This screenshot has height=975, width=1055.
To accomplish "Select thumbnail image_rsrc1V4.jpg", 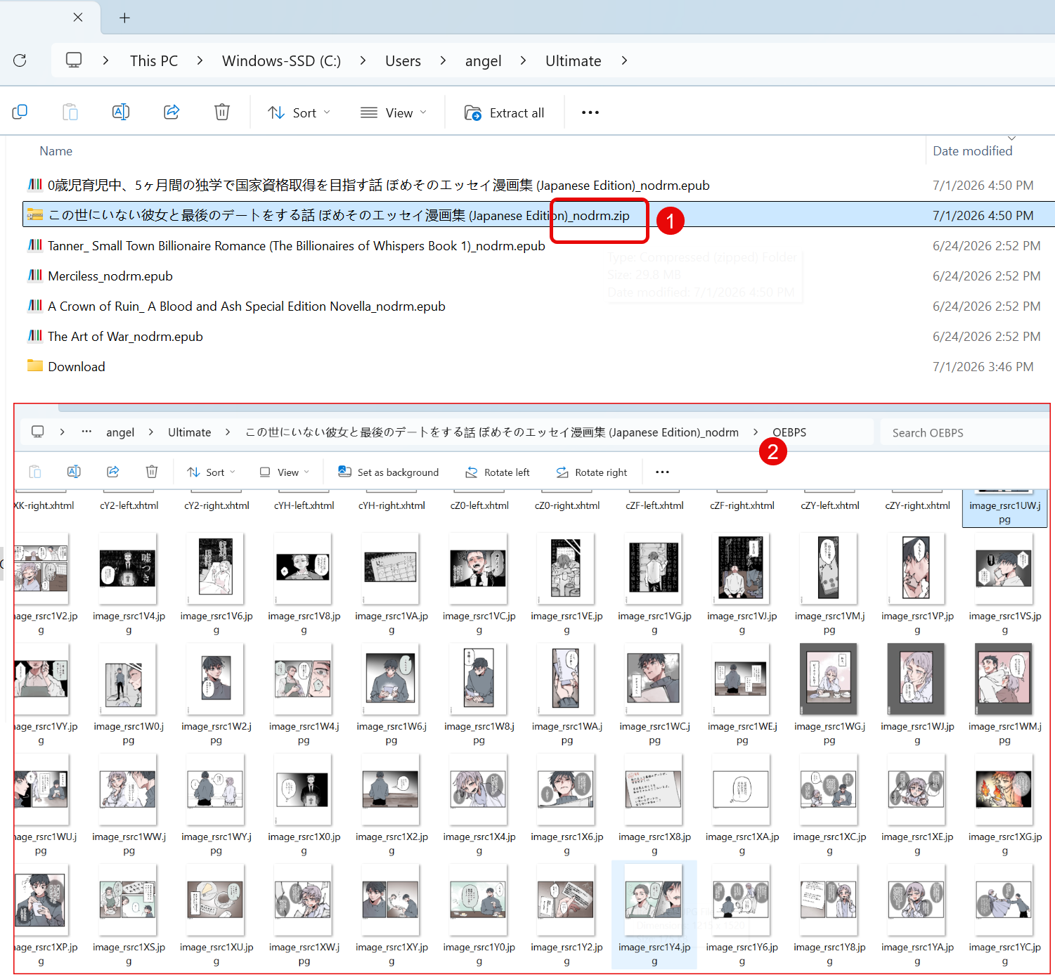I will point(129,584).
